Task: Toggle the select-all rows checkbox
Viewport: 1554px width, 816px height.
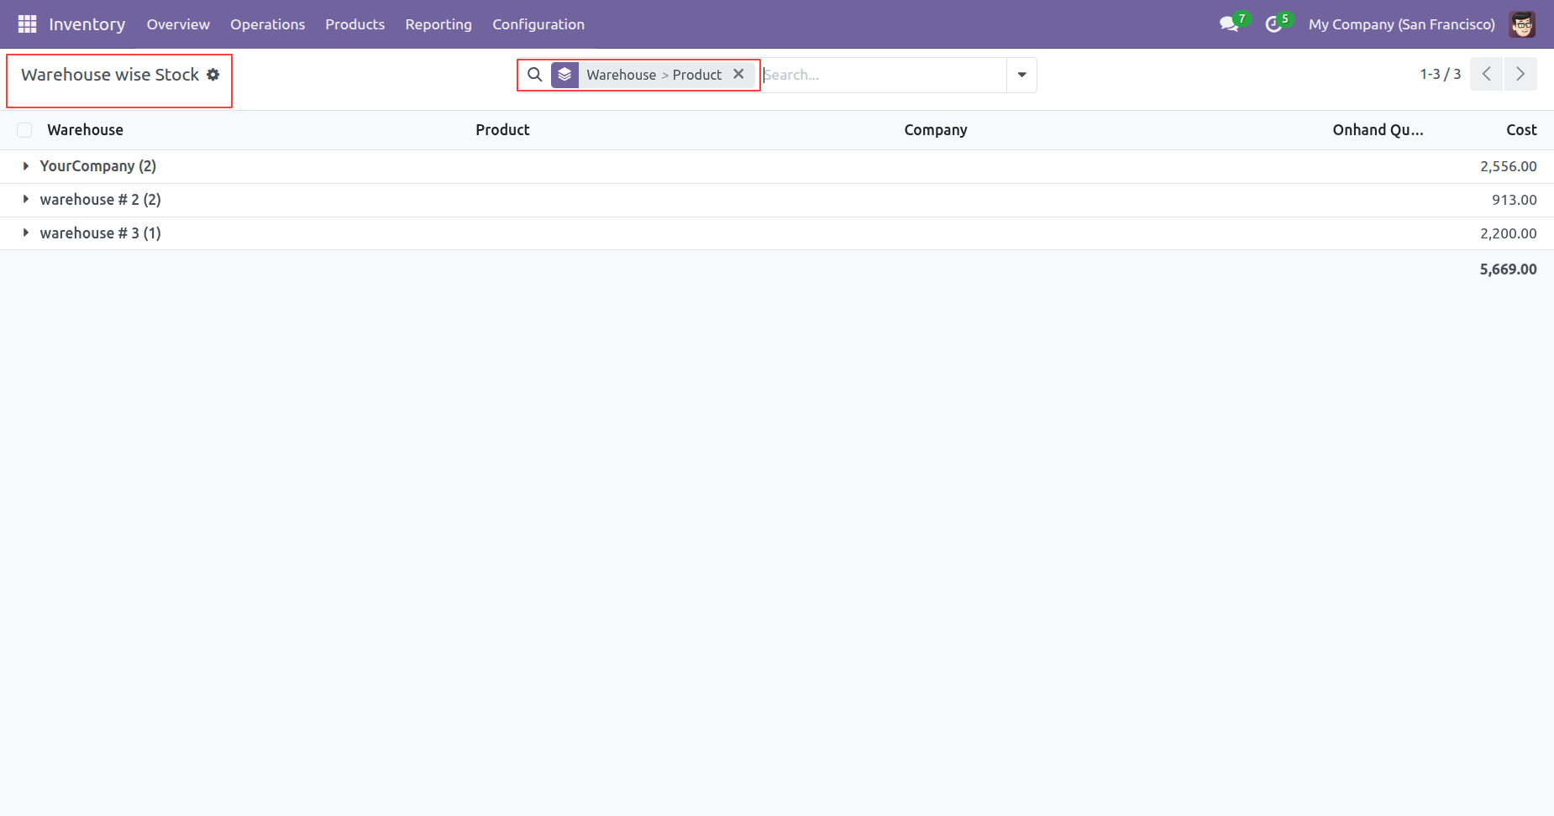Action: click(24, 130)
